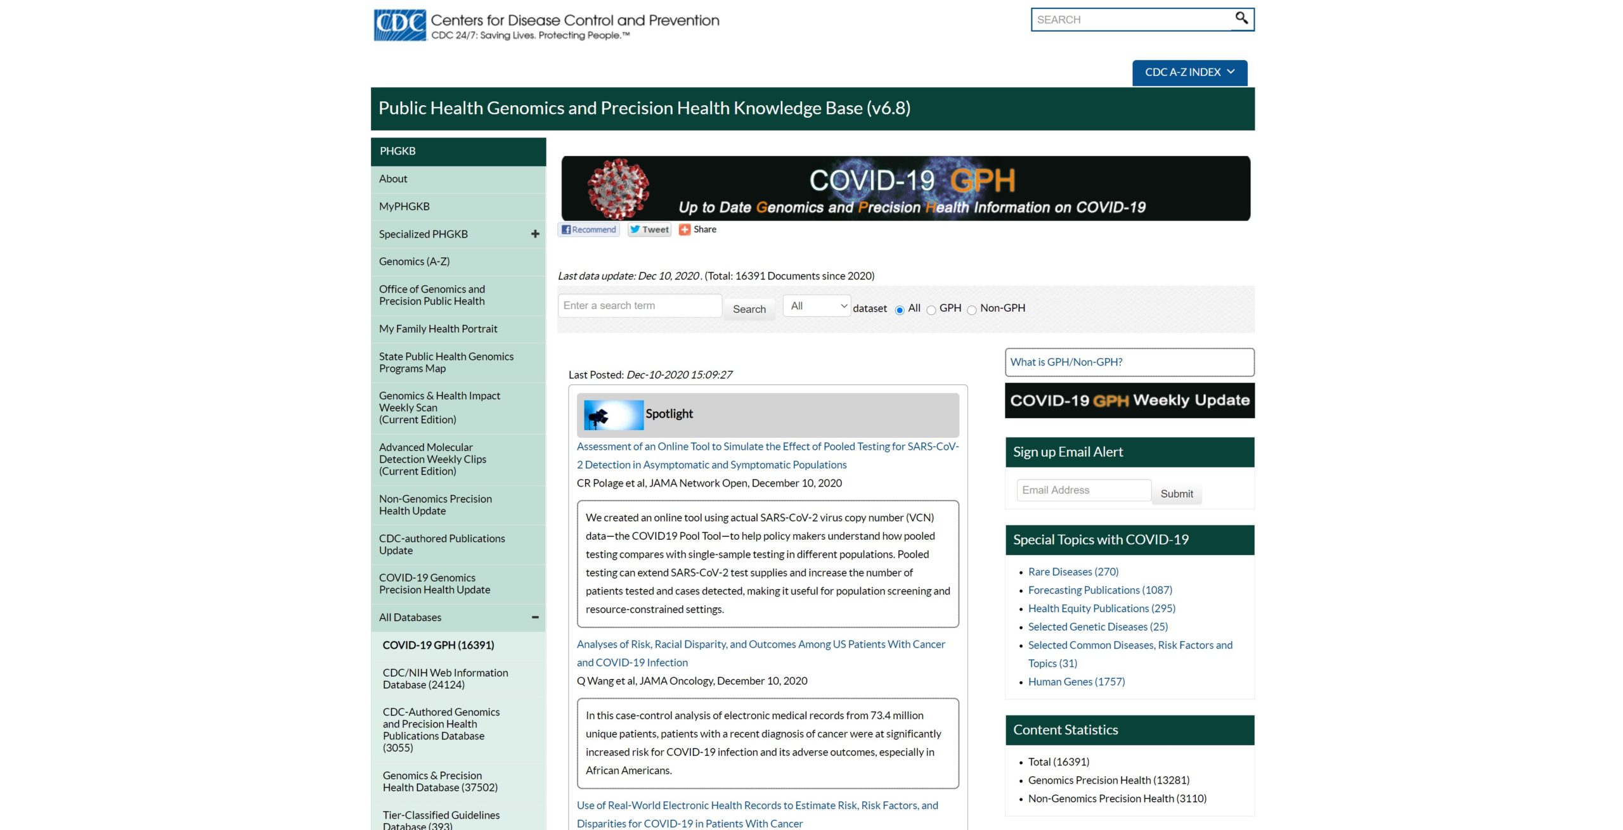Open Genomics & Health Impact Weekly Scan
This screenshot has height=830, width=1623.
(458, 407)
